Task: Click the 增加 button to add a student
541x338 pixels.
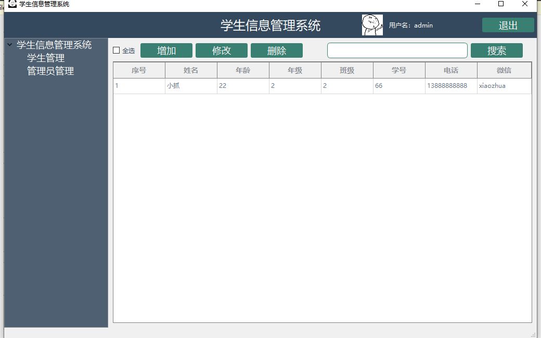Action: click(x=166, y=50)
